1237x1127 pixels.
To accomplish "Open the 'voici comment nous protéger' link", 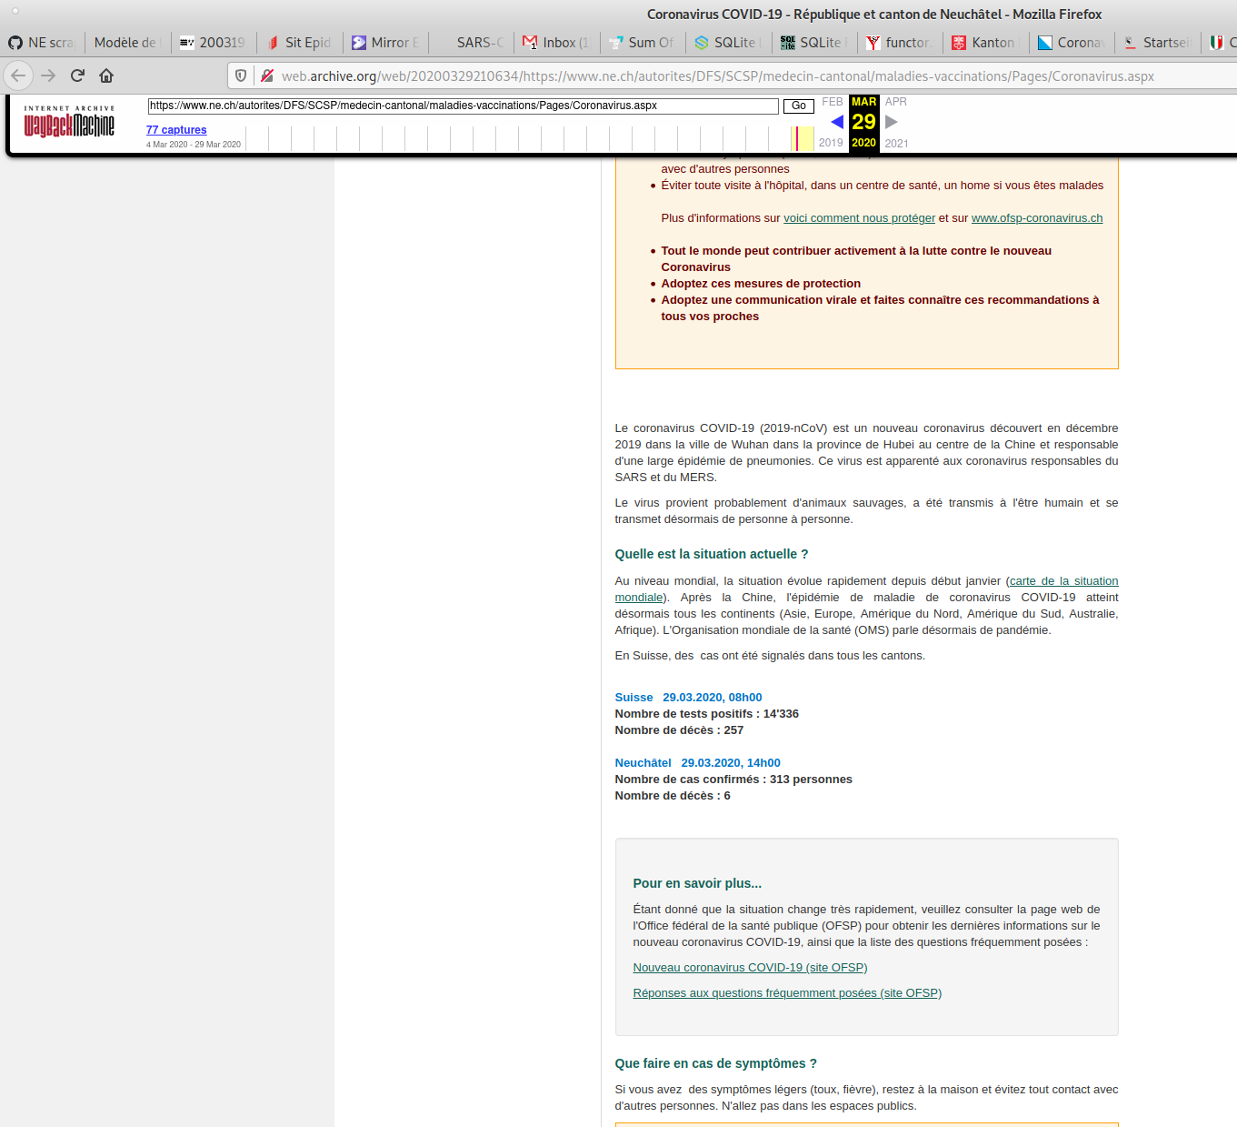I will (x=859, y=218).
